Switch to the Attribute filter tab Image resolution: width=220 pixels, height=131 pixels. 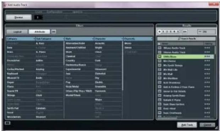[x=39, y=32]
